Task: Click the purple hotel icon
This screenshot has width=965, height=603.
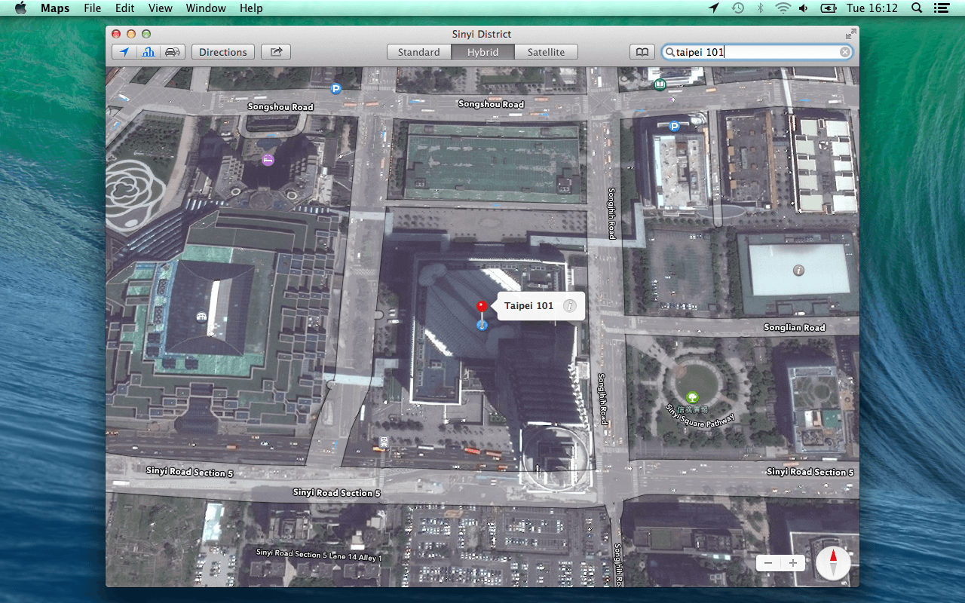Action: pyautogui.click(x=267, y=160)
